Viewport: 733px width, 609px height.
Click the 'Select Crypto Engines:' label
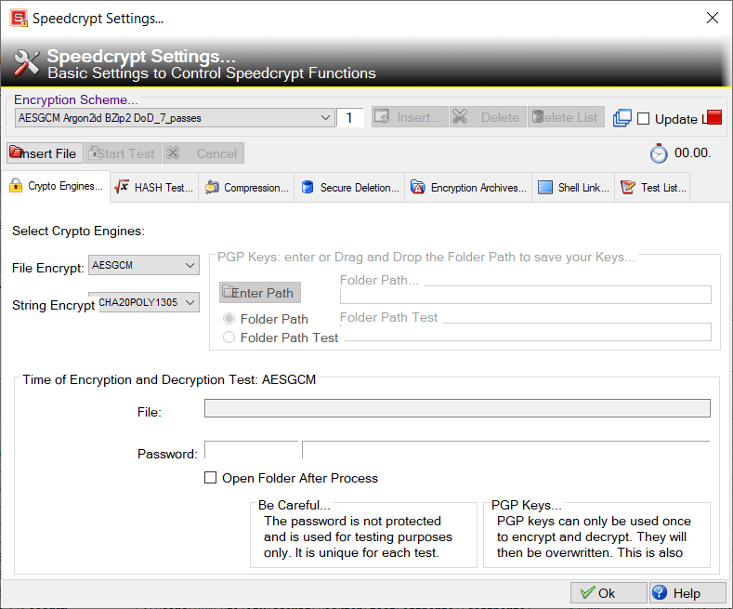[79, 232]
